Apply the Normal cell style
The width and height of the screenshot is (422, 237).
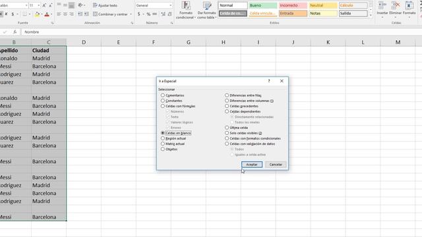pyautogui.click(x=233, y=5)
